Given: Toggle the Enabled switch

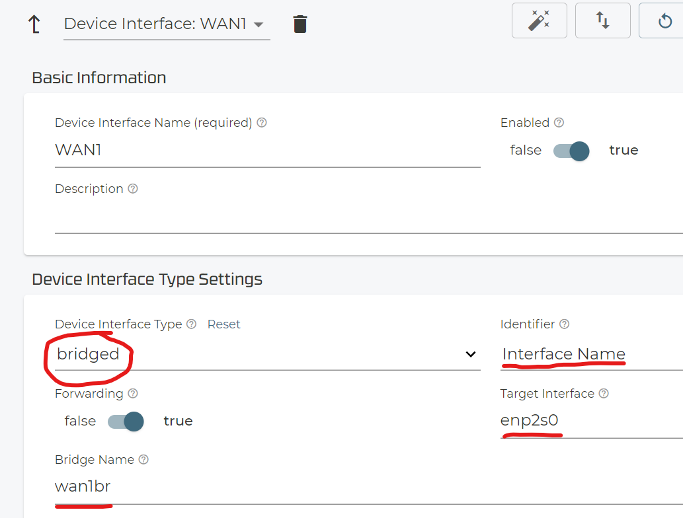Looking at the screenshot, I should click(x=571, y=151).
